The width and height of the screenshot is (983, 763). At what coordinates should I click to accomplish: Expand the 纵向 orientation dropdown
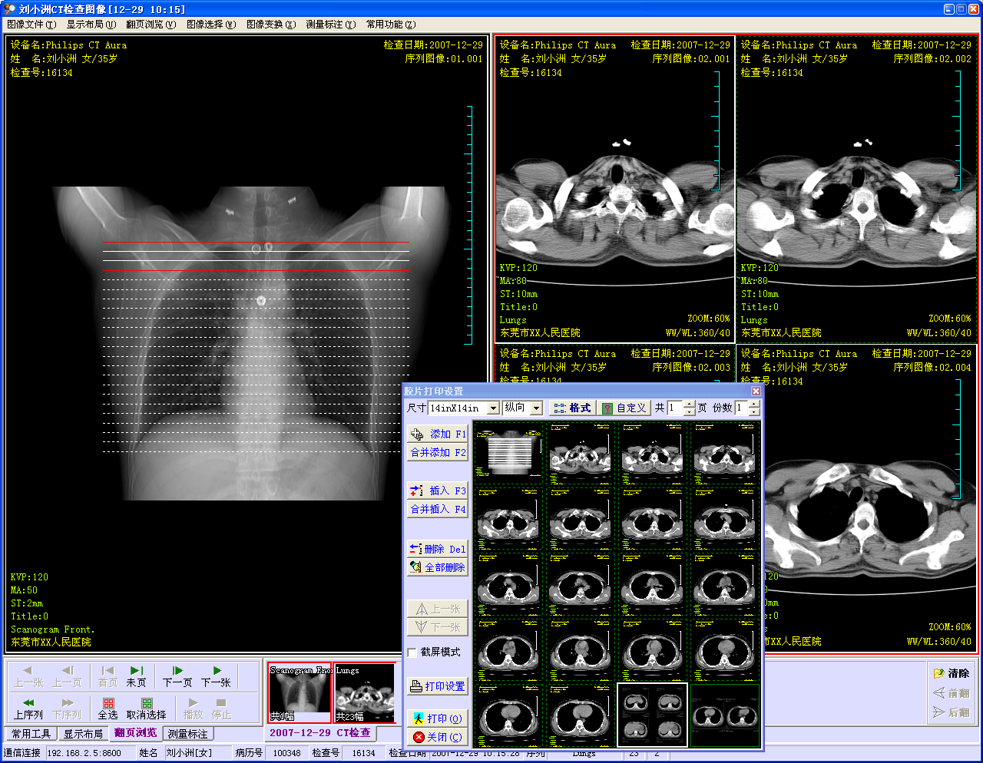536,408
